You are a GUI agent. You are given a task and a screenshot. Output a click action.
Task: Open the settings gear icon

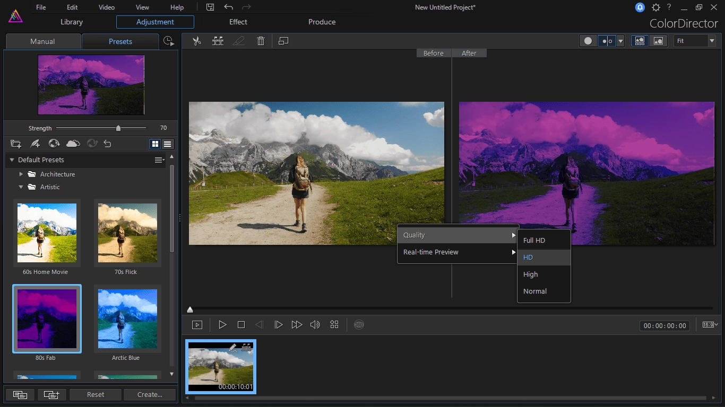coord(656,7)
